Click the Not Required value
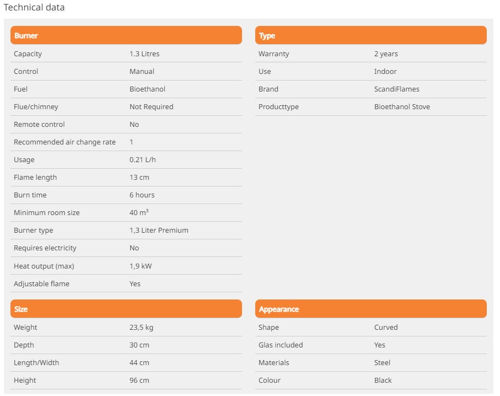This screenshot has height=396, width=500. (x=151, y=107)
